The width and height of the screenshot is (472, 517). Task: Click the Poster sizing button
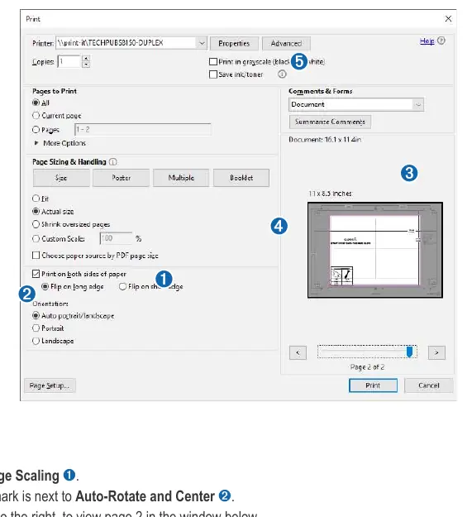121,178
